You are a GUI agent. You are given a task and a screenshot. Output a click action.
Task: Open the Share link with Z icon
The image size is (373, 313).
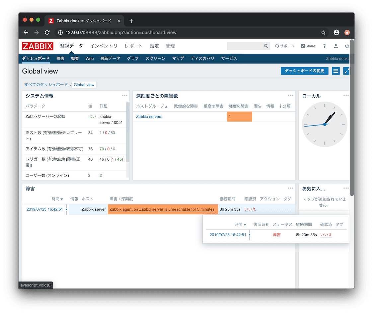(x=308, y=46)
